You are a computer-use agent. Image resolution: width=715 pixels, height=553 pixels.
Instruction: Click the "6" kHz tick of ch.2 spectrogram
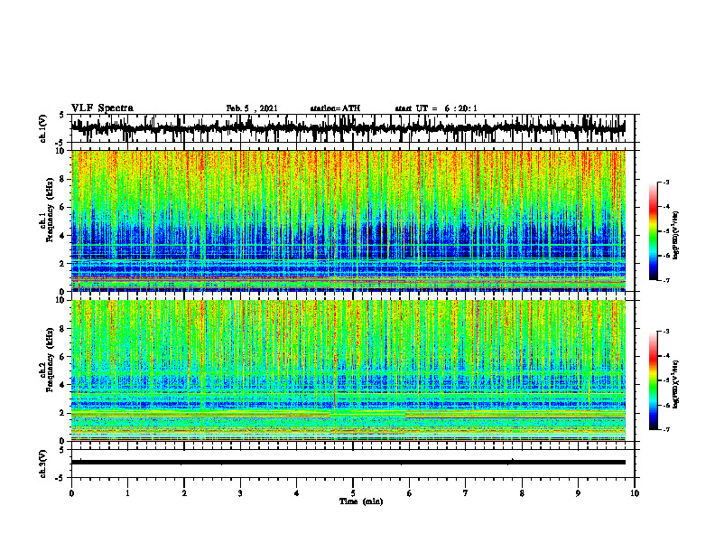tap(64, 357)
